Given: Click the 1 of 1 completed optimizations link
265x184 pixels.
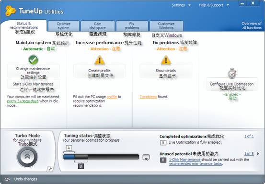Looking at the screenshot, I should click(249, 136).
